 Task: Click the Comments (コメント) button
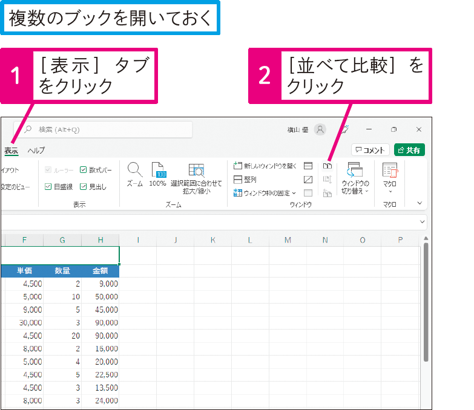[x=370, y=150]
